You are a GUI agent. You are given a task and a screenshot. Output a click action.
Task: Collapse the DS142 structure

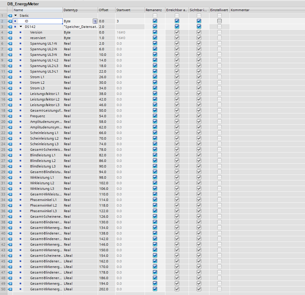[21, 27]
